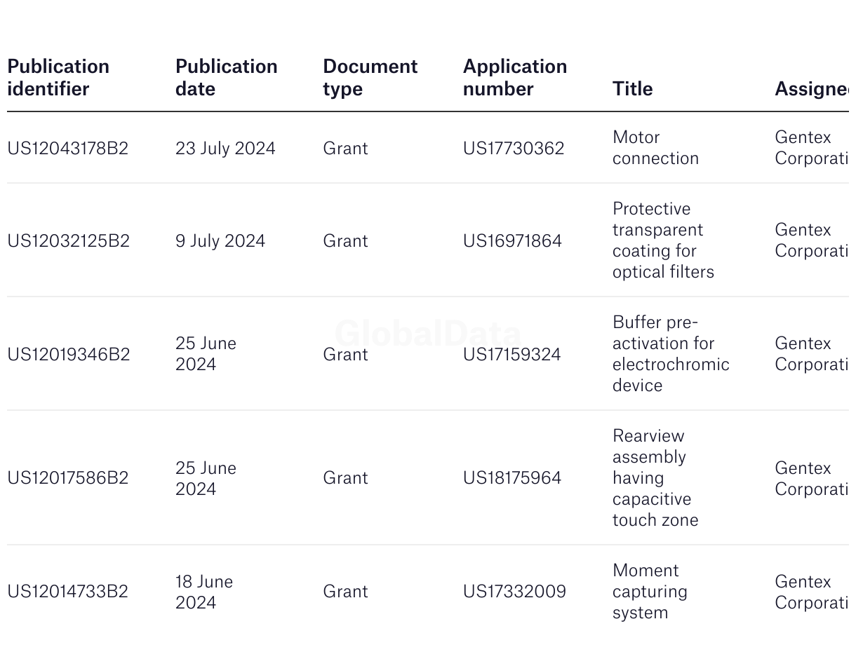This screenshot has height=666, width=856.
Task: Open publication US12043178B2
Action: [68, 148]
